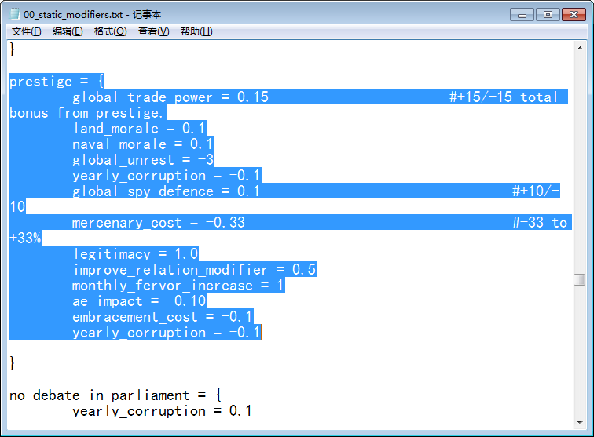Open the 文件(F) menu
Screen dimensions: 594x437
(26, 31)
